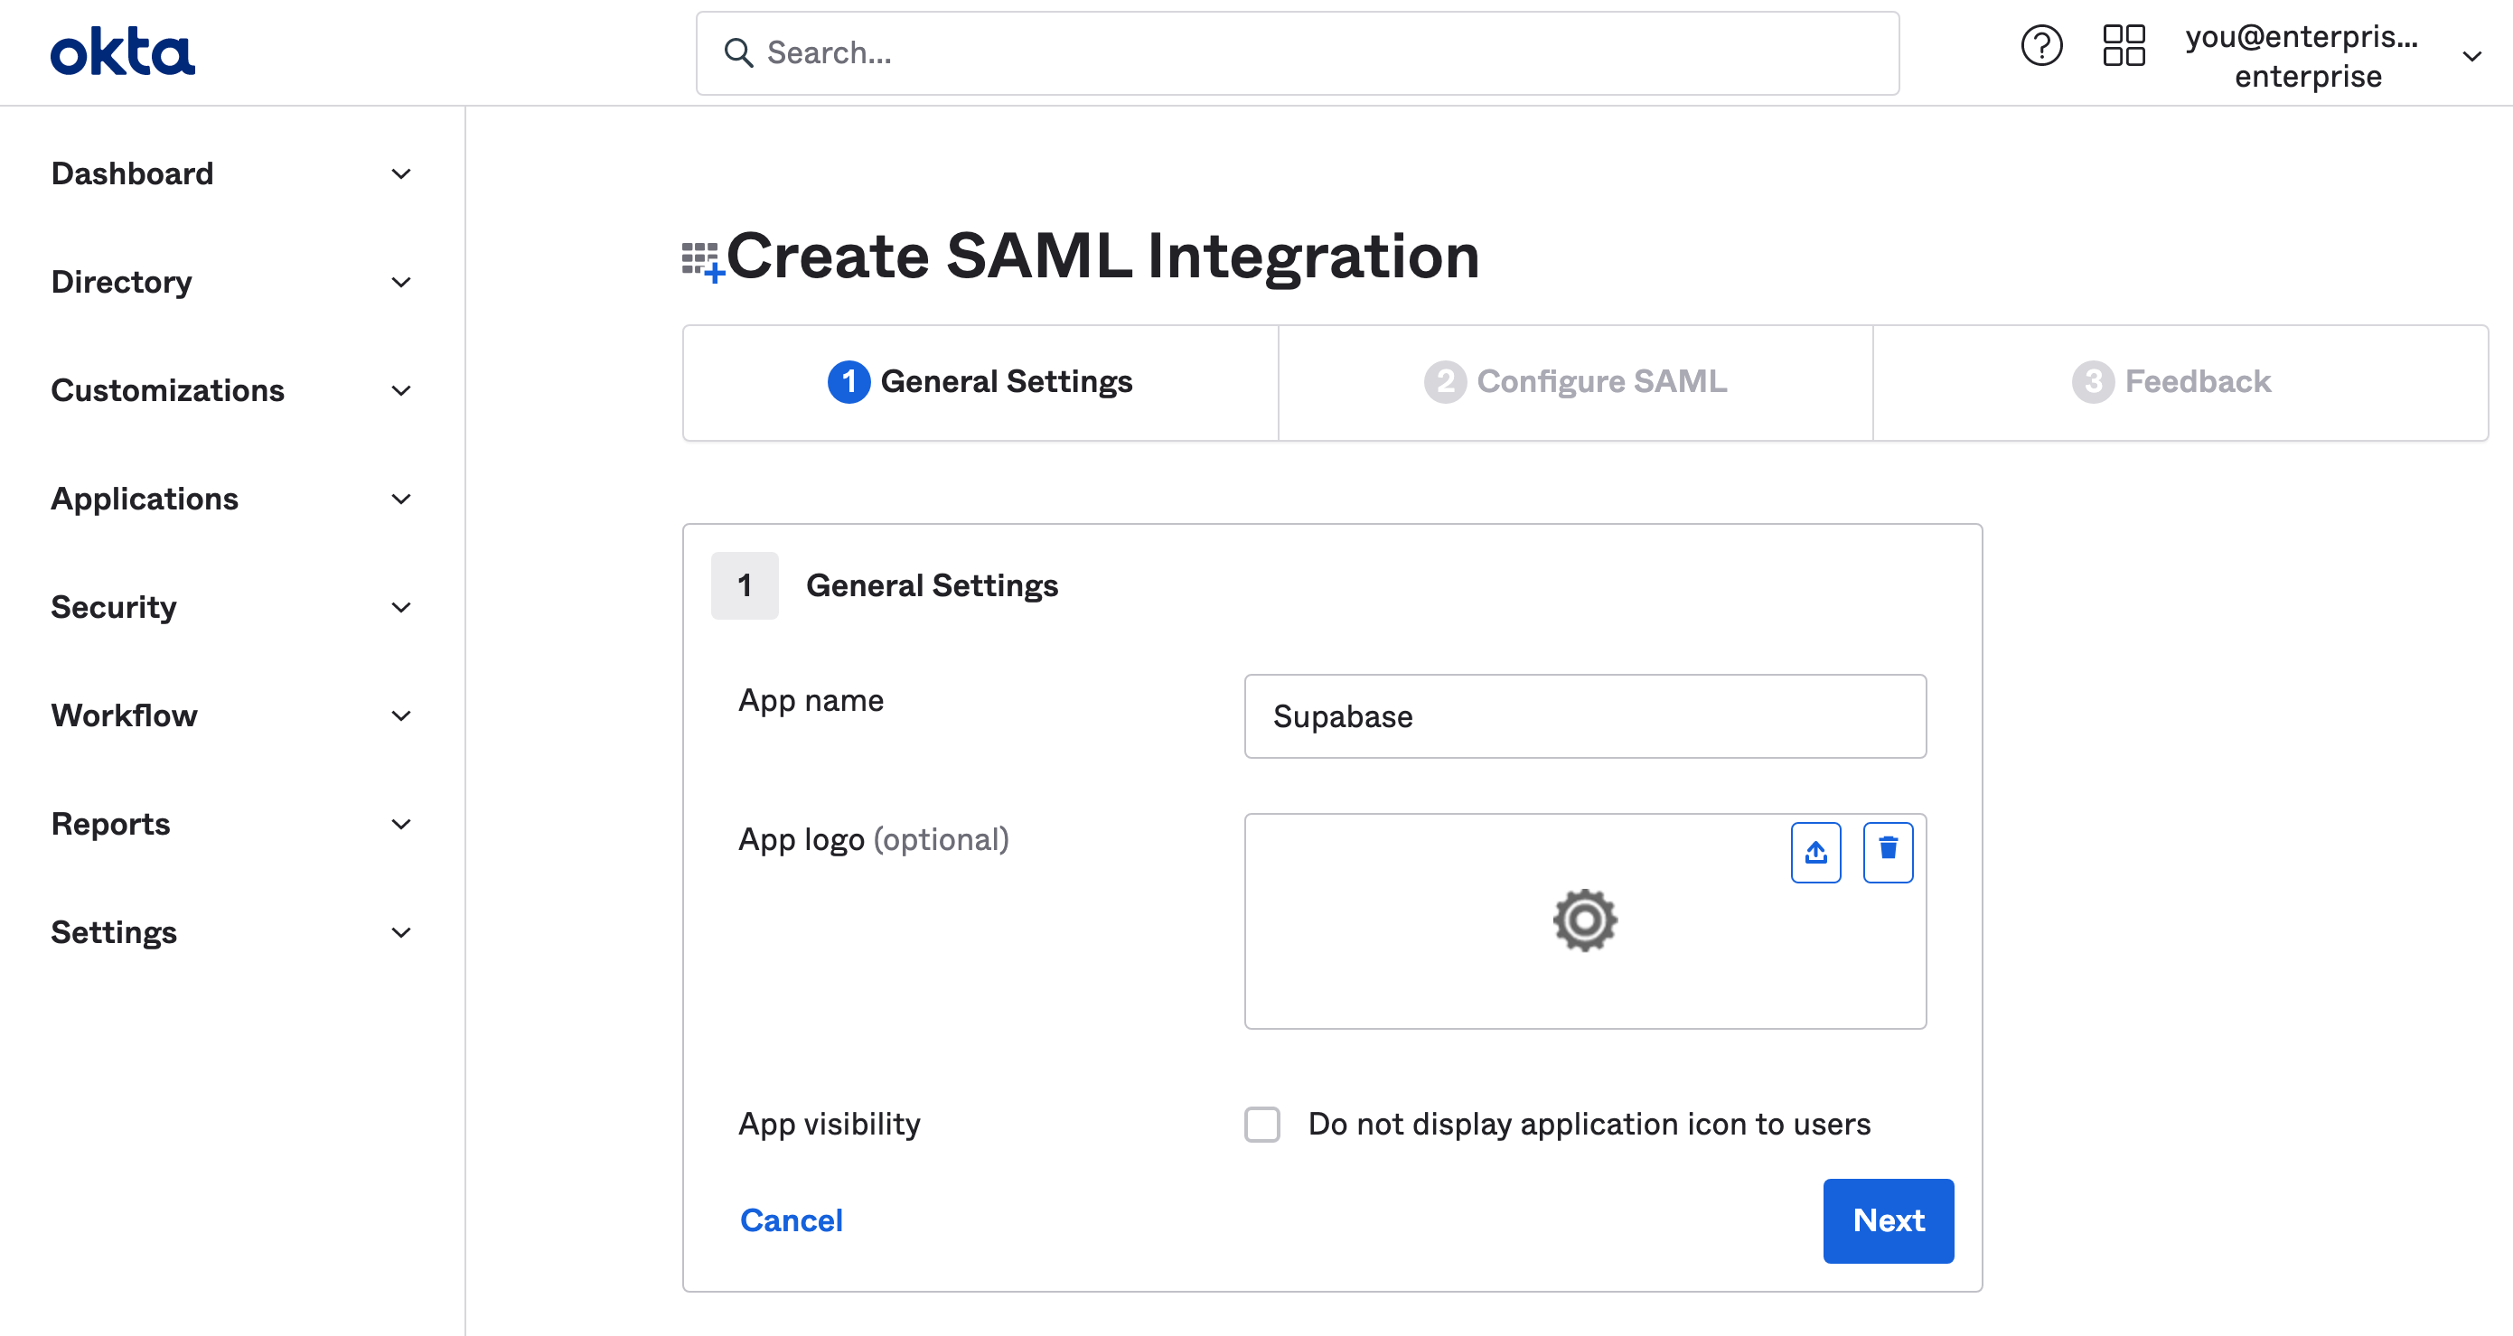Click the trash icon to remove App logo
This screenshot has width=2513, height=1336.
[x=1887, y=851]
